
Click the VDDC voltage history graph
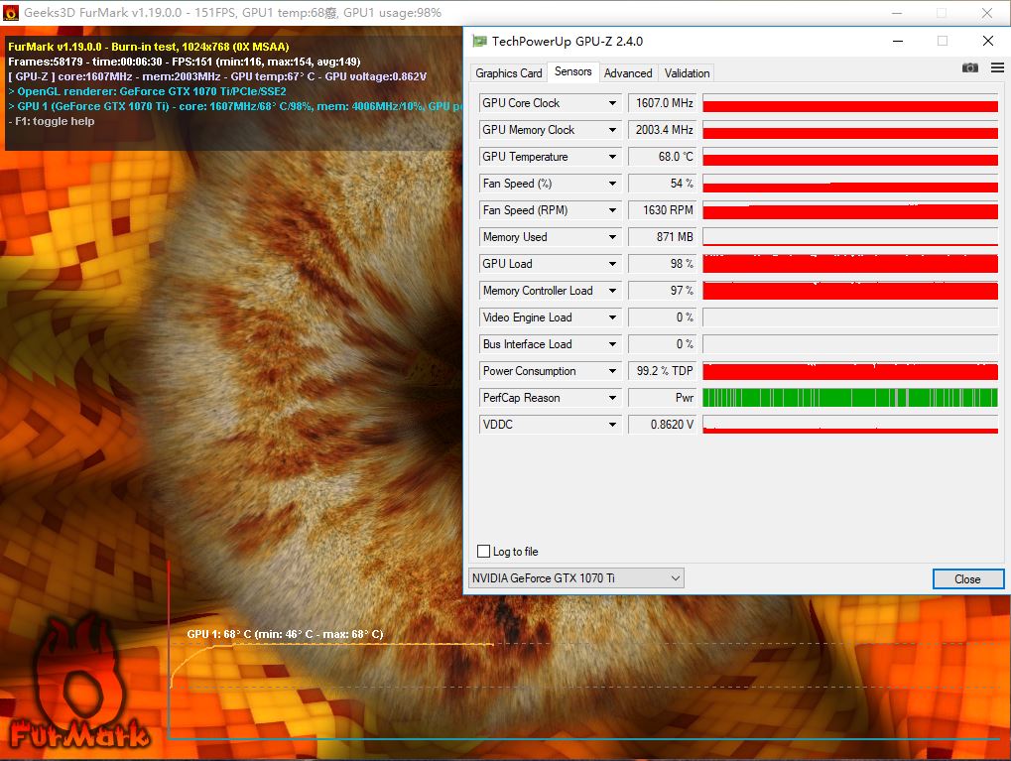[850, 425]
